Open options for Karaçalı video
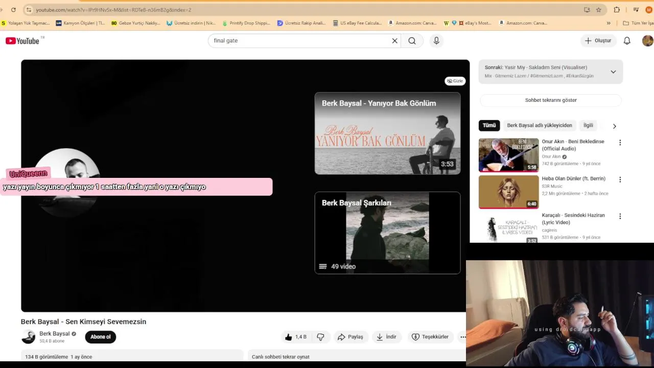This screenshot has width=654, height=368. [620, 216]
